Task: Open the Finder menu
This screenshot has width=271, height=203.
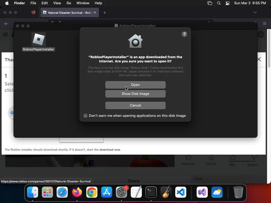Action: tap(19, 3)
